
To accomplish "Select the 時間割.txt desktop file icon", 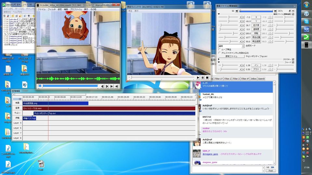I will (8, 71).
